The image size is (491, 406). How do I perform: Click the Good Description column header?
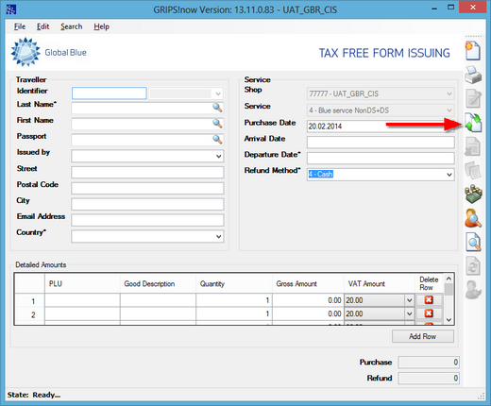pyautogui.click(x=158, y=283)
